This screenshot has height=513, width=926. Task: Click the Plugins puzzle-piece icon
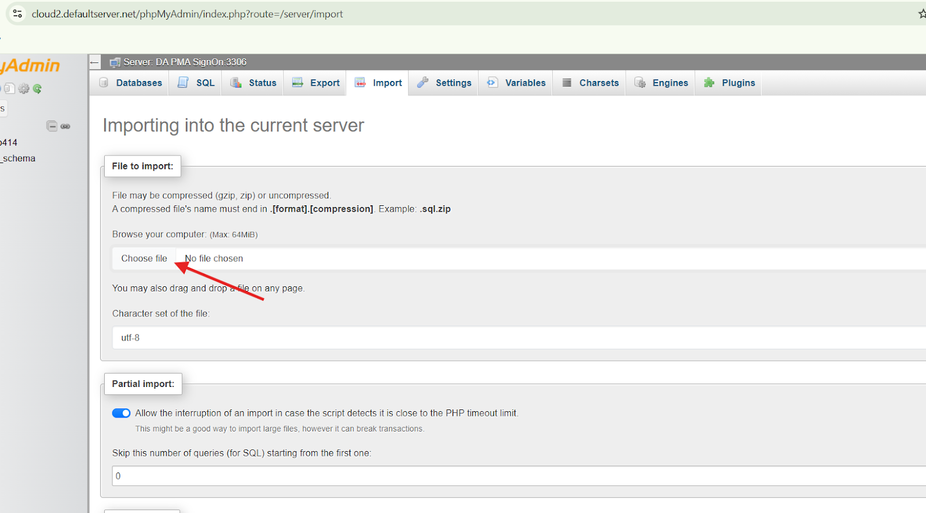709,83
